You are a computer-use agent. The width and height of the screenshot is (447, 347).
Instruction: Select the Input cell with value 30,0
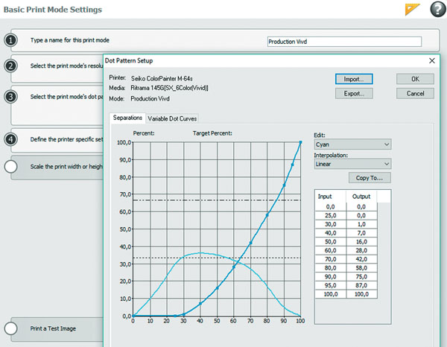click(331, 224)
